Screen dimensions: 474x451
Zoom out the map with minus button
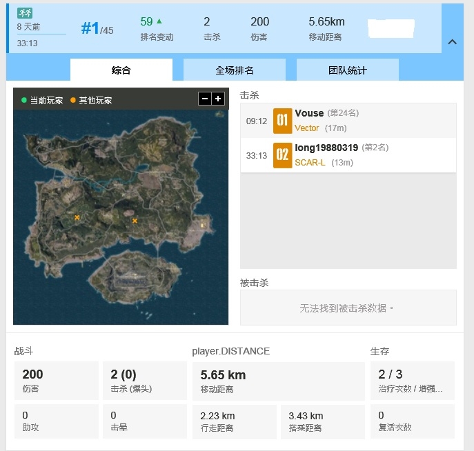point(205,99)
